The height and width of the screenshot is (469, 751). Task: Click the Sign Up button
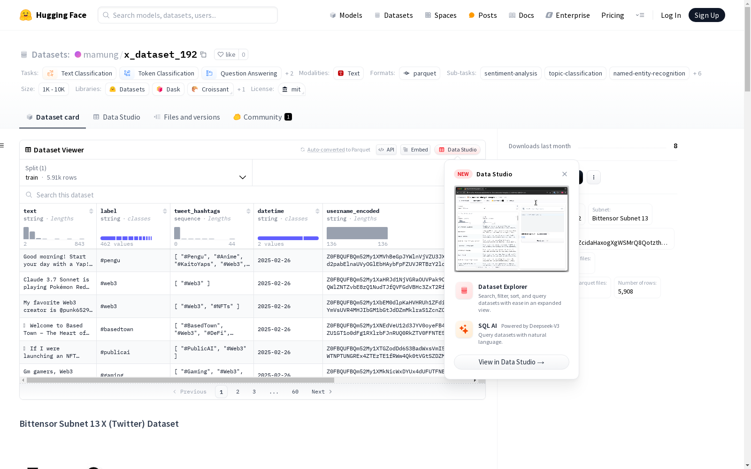(x=706, y=15)
